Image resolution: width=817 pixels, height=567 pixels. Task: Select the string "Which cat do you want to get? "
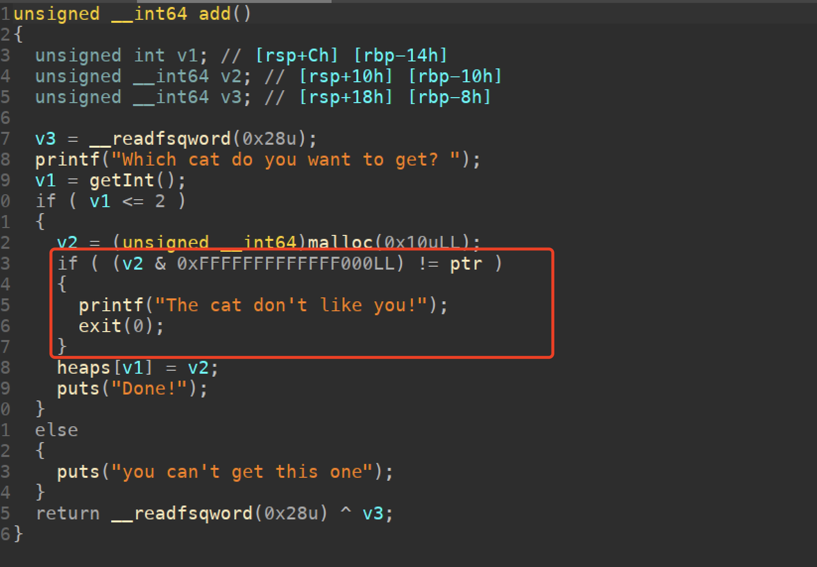click(286, 159)
